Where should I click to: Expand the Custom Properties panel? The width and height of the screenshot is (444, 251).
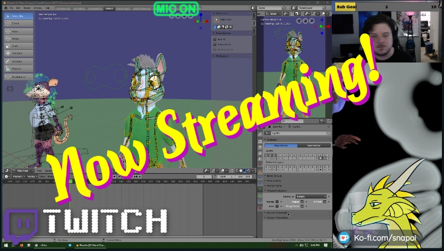[277, 218]
